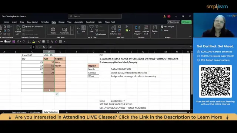Add a new sheet
237x133 pixels.
click(x=67, y=112)
